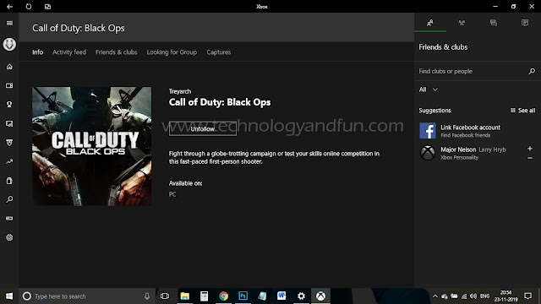This screenshot has width=541, height=304.
Task: Go back with the arrow
Action: pos(9,7)
